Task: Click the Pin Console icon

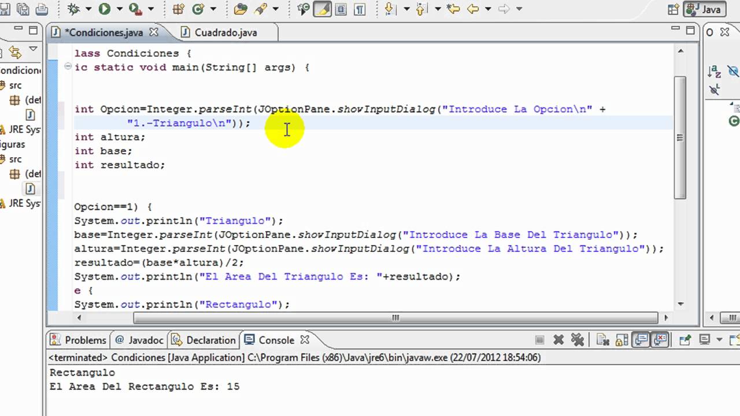Action: pyautogui.click(x=686, y=340)
